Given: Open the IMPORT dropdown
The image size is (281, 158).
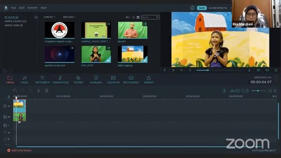Looking at the screenshot, I should pyautogui.click(x=50, y=17).
